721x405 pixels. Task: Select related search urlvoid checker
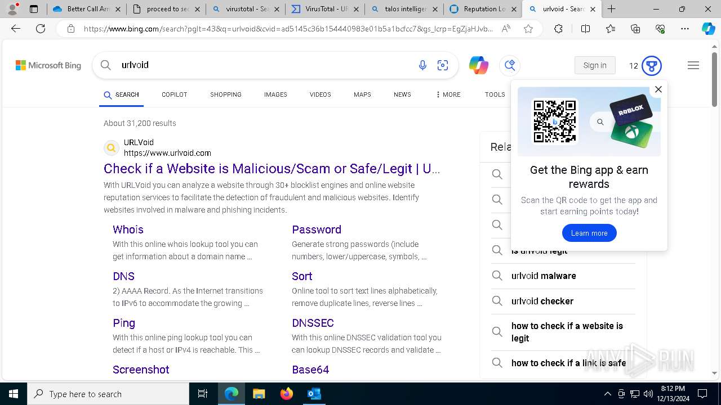[563, 301]
